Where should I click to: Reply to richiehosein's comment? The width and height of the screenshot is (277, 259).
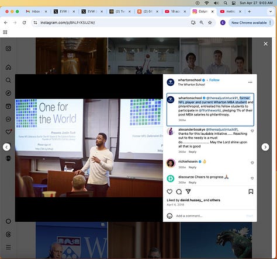click(192, 167)
